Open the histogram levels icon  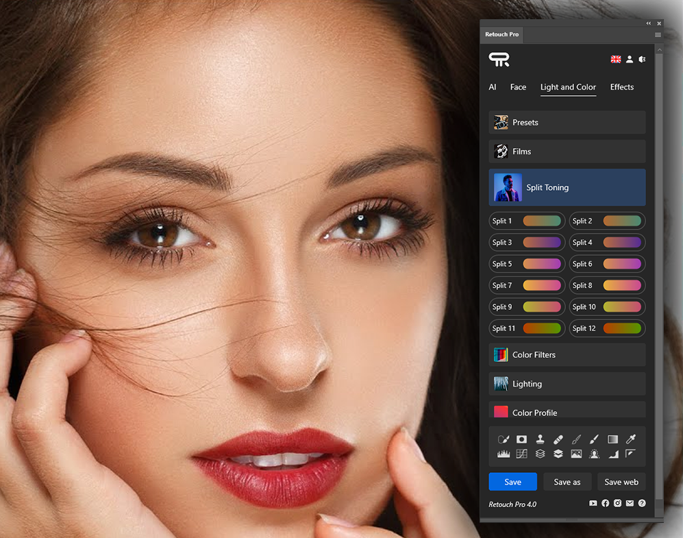coord(504,454)
